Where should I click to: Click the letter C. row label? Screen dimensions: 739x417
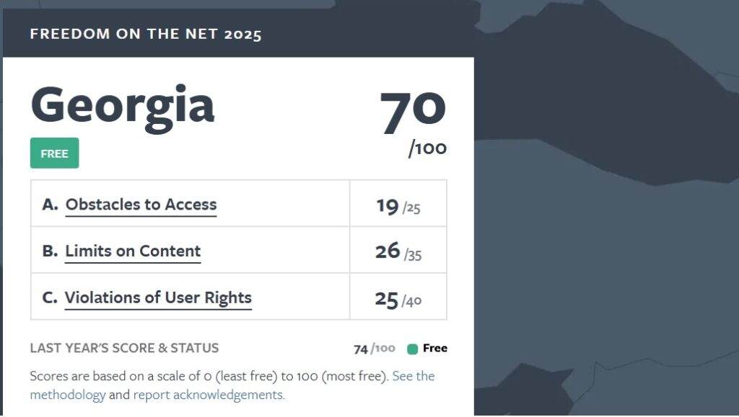point(50,298)
